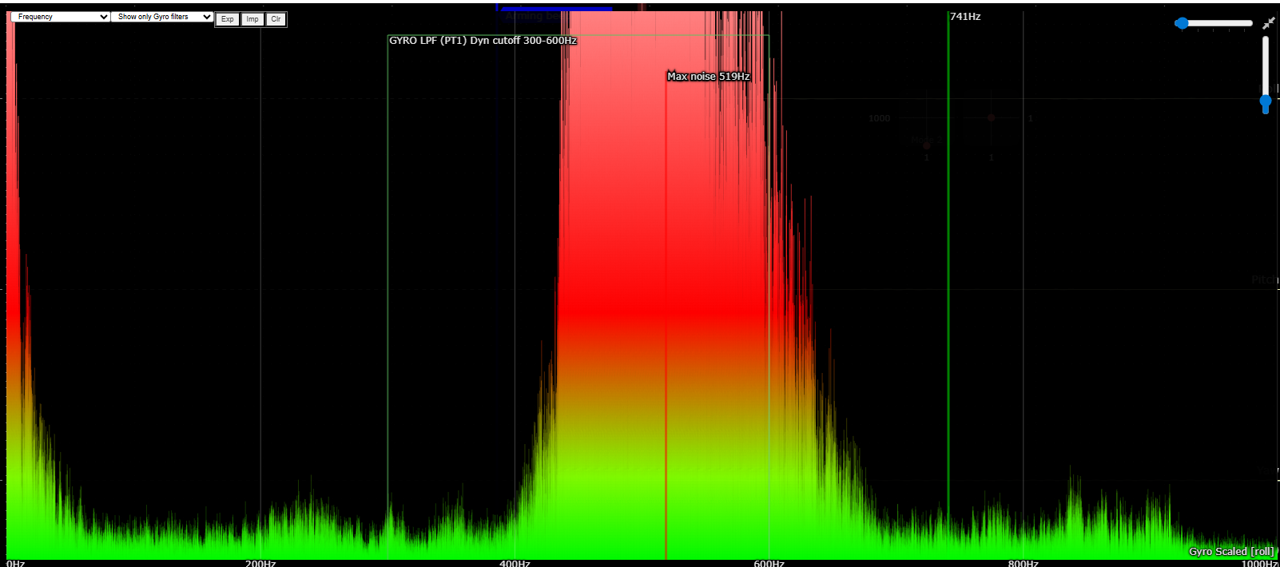
Task: Click the 1000Hz axis end label
Action: [1259, 563]
